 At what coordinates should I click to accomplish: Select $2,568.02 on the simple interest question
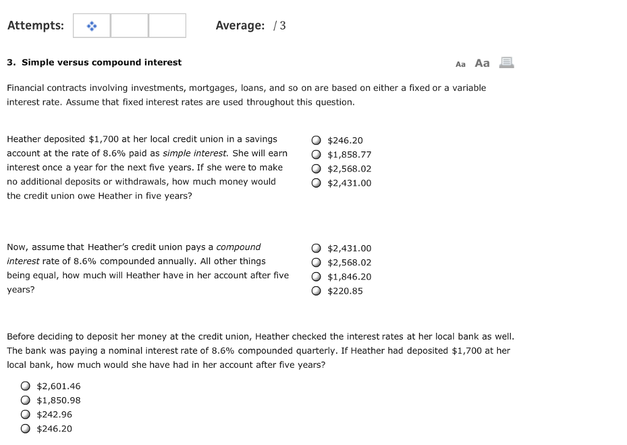pyautogui.click(x=316, y=169)
